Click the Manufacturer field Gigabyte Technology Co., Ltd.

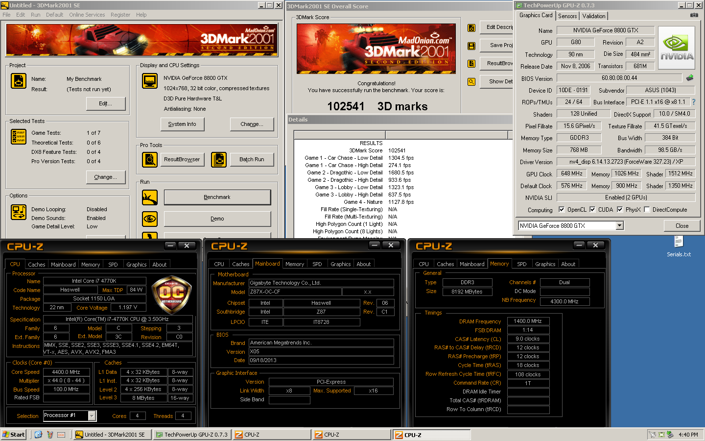coord(321,283)
